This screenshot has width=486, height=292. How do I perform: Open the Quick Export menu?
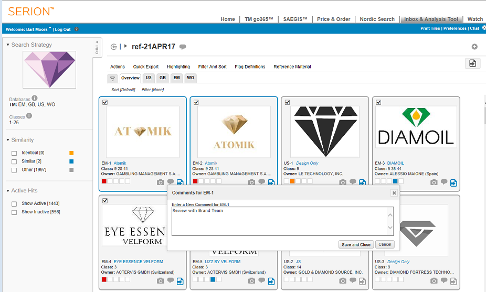pyautogui.click(x=146, y=67)
